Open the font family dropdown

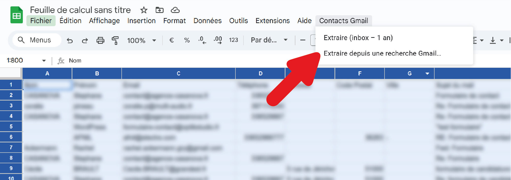pos(269,40)
